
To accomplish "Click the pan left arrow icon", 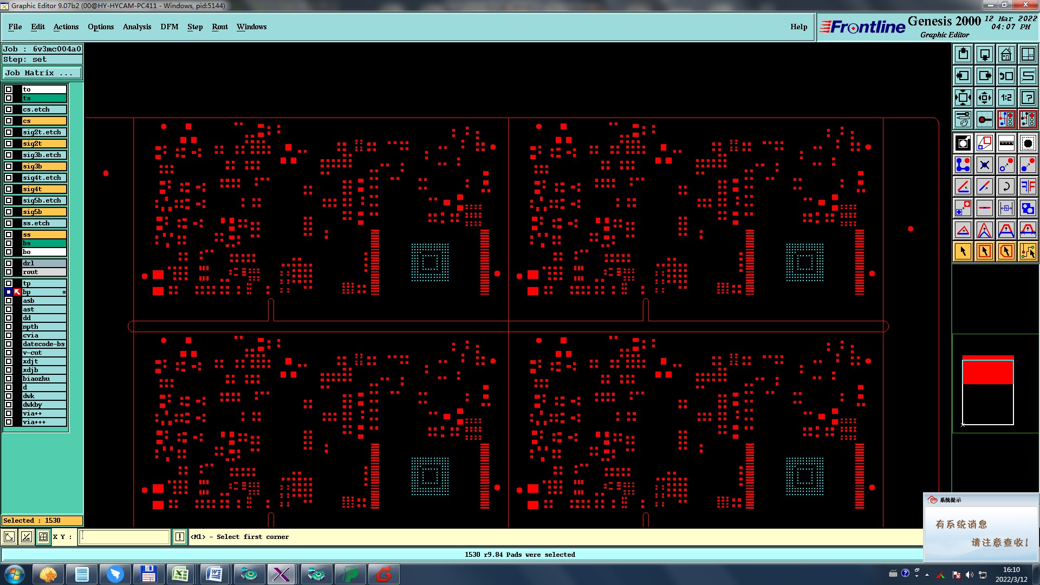I will (x=963, y=76).
